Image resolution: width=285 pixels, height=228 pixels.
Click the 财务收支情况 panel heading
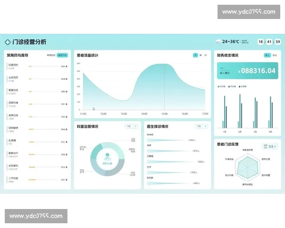point(228,55)
